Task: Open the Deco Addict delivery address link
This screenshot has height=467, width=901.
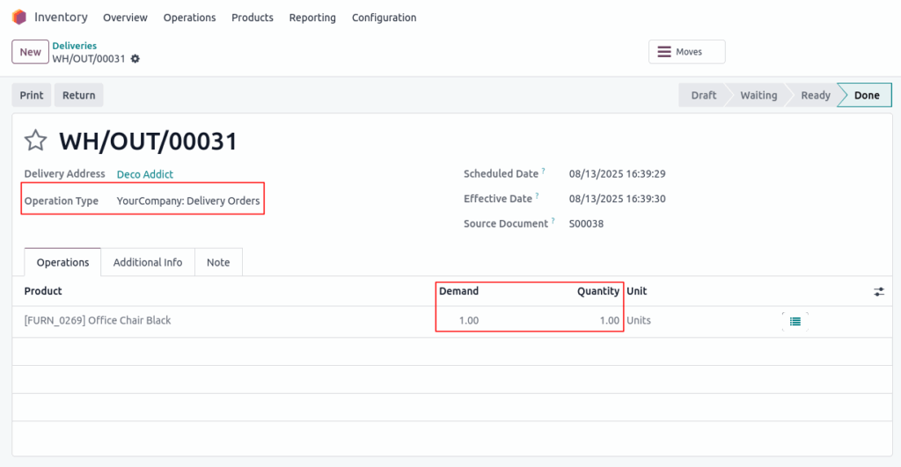Action: point(145,174)
